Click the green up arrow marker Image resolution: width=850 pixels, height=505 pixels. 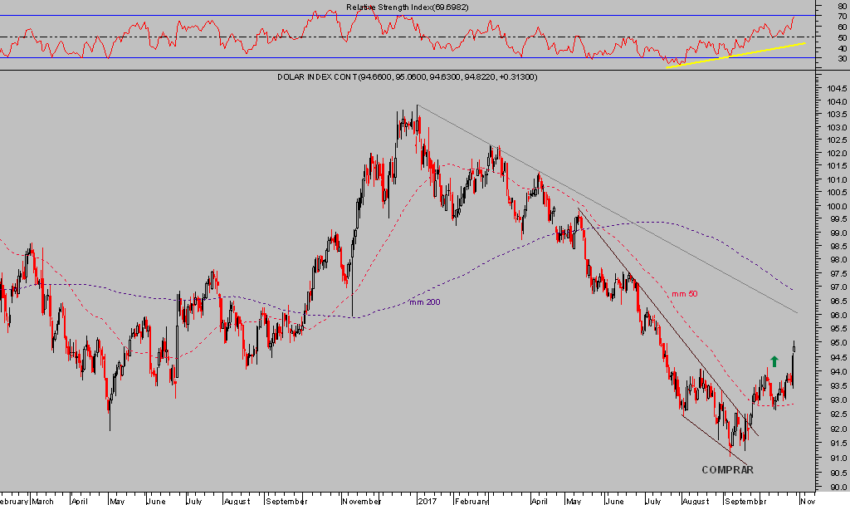point(774,361)
